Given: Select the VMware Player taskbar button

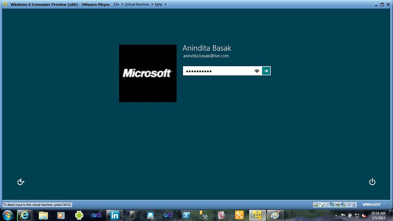Looking at the screenshot, I should (x=257, y=215).
